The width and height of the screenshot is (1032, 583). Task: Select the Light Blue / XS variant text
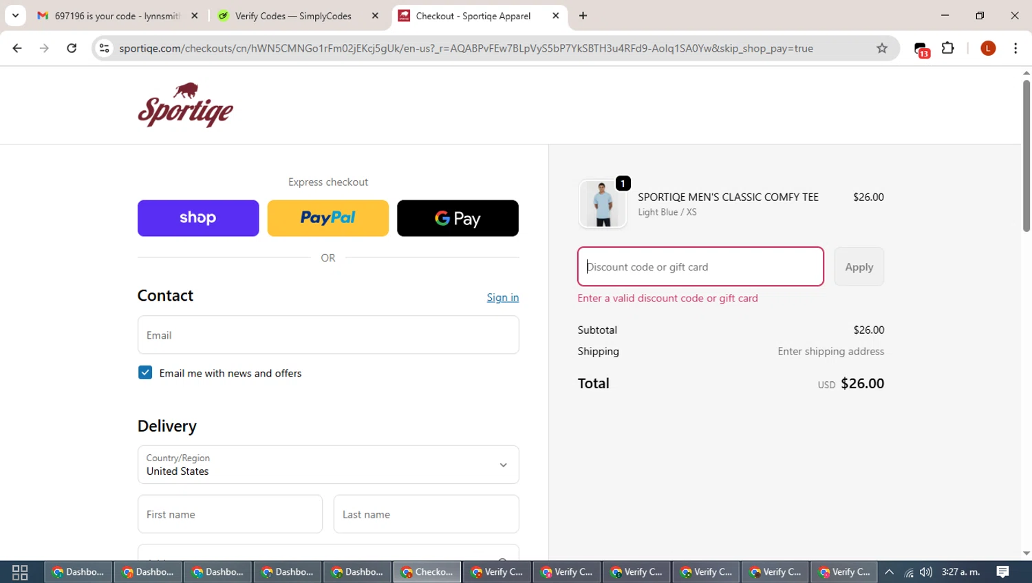point(667,212)
